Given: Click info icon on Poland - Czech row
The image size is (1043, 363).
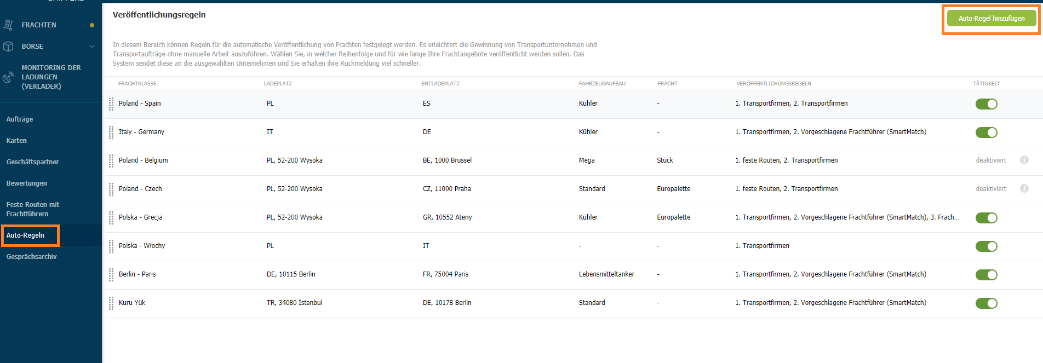Looking at the screenshot, I should (x=1024, y=188).
